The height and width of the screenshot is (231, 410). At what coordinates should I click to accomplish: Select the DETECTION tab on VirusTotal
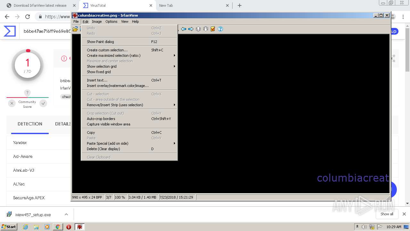click(x=30, y=124)
